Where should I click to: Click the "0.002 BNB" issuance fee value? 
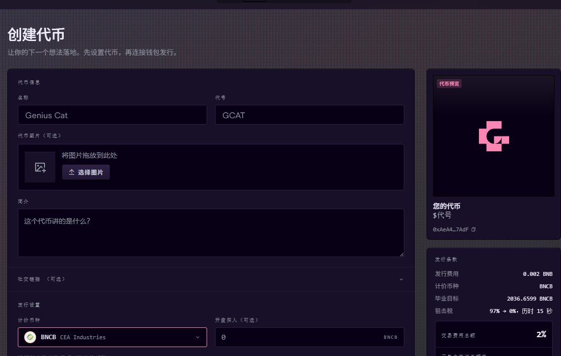coord(538,274)
